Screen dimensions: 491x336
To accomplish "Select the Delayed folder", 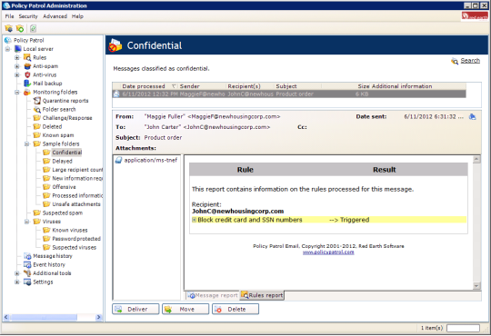I will [62, 161].
